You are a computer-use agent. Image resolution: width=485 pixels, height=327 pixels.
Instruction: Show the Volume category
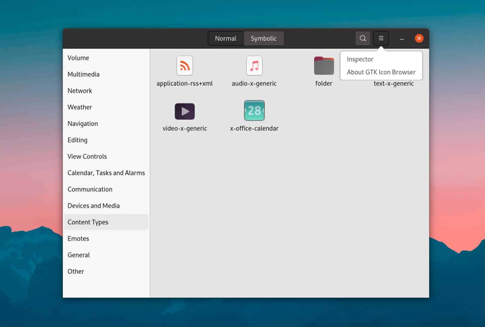(x=106, y=58)
